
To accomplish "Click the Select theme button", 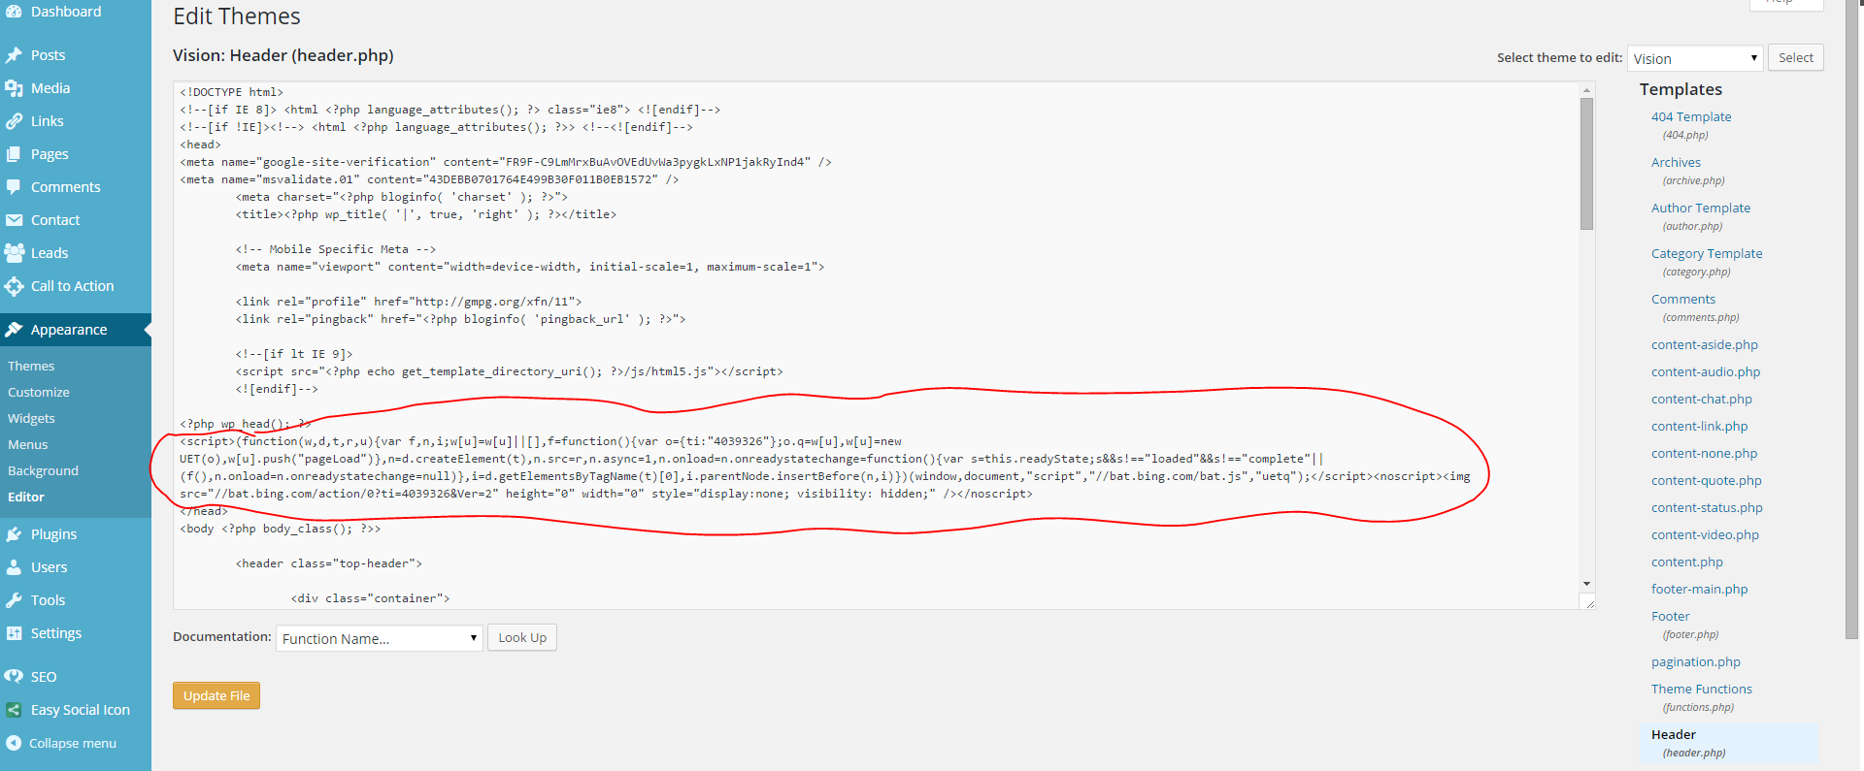I will click(x=1795, y=58).
